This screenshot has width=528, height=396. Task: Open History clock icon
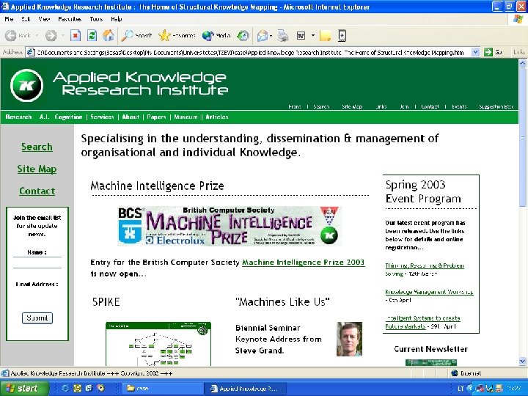(x=243, y=35)
